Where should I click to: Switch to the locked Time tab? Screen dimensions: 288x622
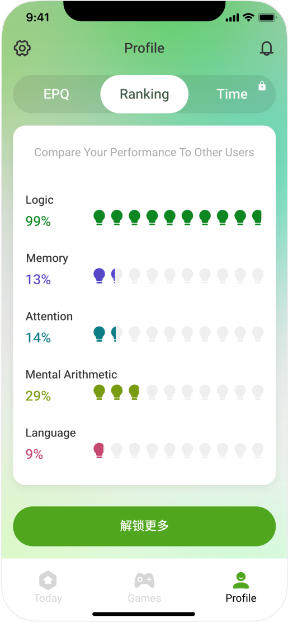pos(232,94)
